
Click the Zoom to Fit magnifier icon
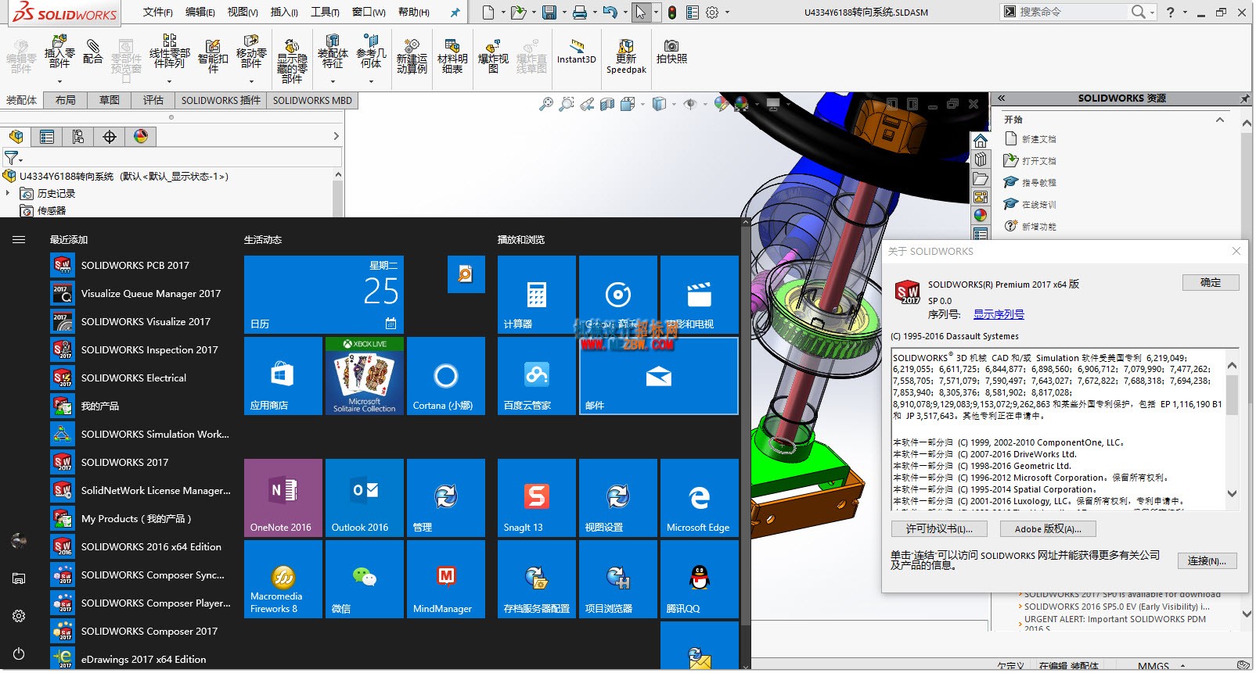point(546,104)
